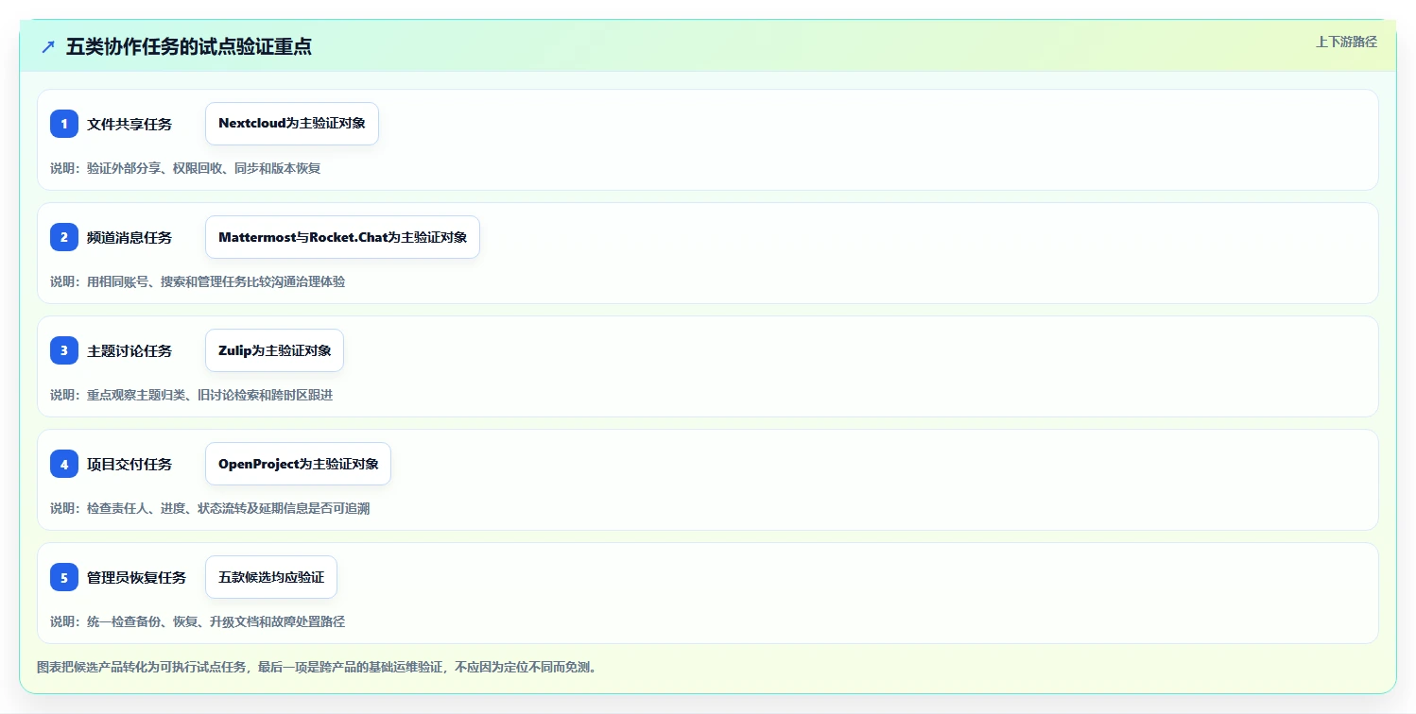Click the 文件共享任务 label
This screenshot has width=1416, height=714.
click(130, 124)
